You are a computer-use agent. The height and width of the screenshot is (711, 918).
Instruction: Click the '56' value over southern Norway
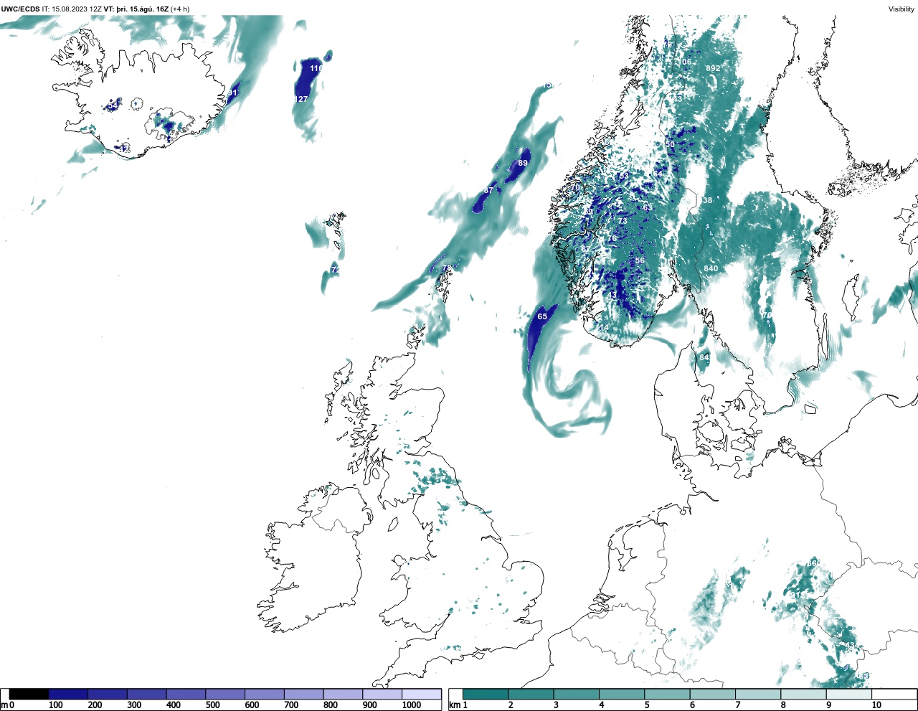coord(640,261)
